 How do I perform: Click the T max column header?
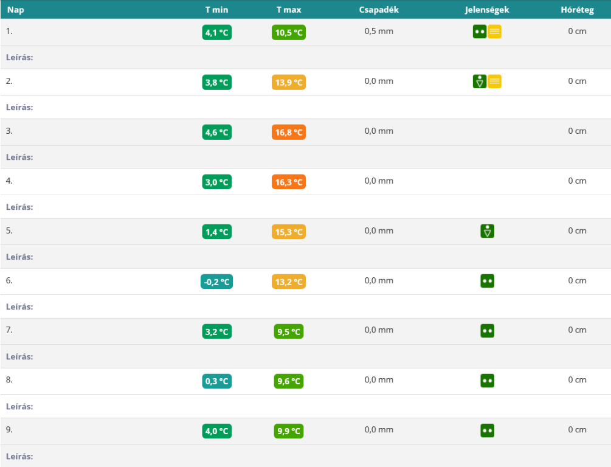(288, 10)
